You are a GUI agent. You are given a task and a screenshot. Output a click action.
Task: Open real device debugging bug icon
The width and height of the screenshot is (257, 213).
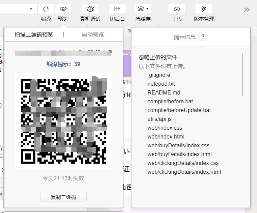[x=90, y=9]
